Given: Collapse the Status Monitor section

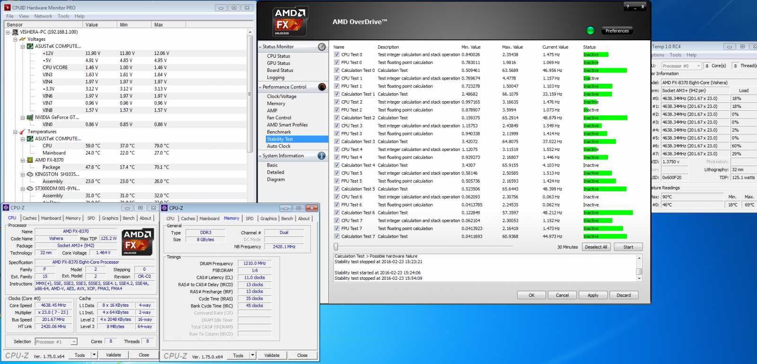Looking at the screenshot, I should (260, 47).
